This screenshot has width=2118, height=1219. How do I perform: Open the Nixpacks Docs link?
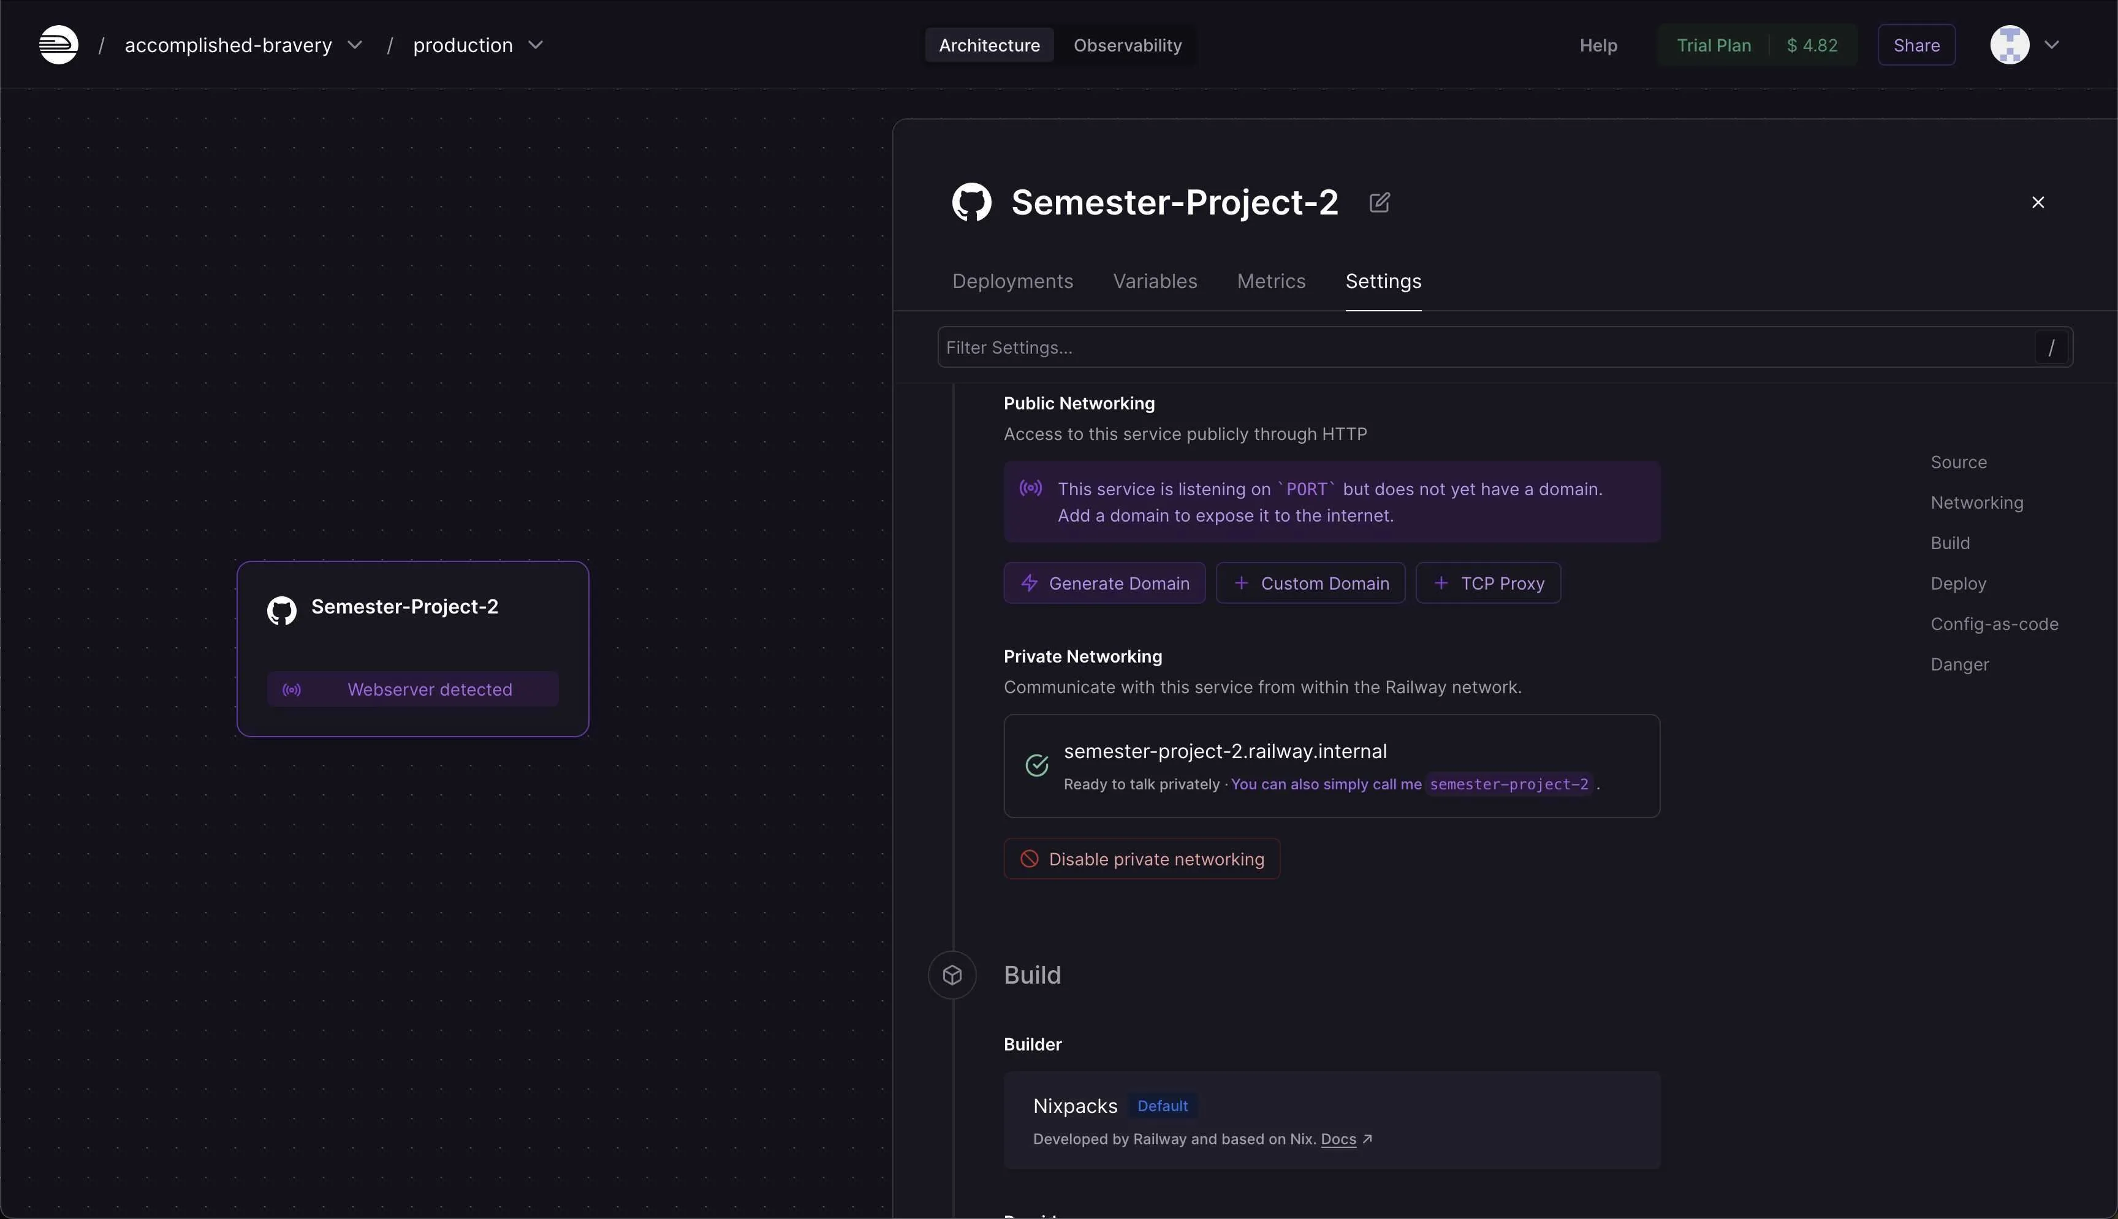(1338, 1139)
